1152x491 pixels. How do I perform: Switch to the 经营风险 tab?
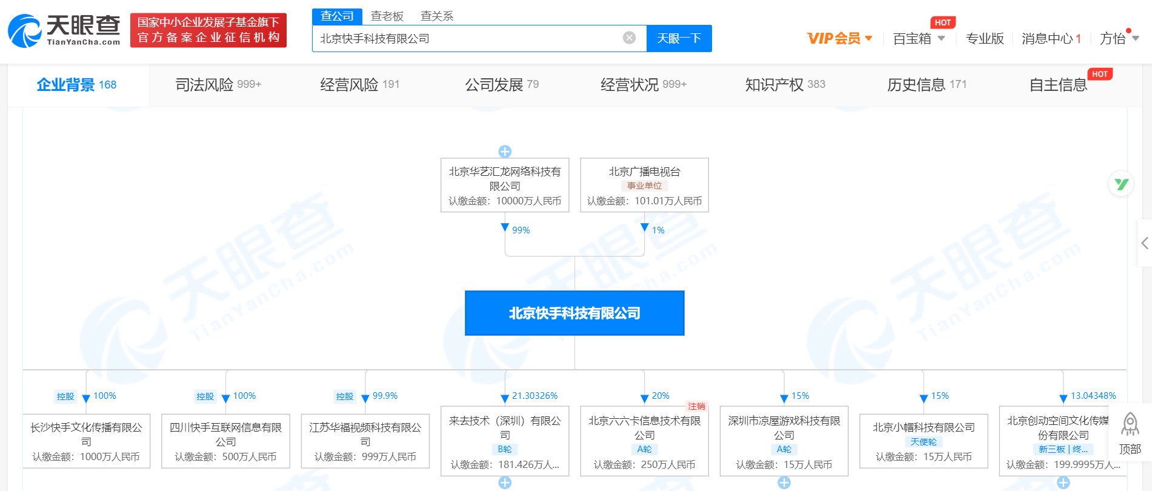[x=360, y=85]
